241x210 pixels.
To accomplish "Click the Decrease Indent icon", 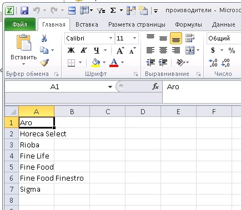I will [x=150, y=63].
